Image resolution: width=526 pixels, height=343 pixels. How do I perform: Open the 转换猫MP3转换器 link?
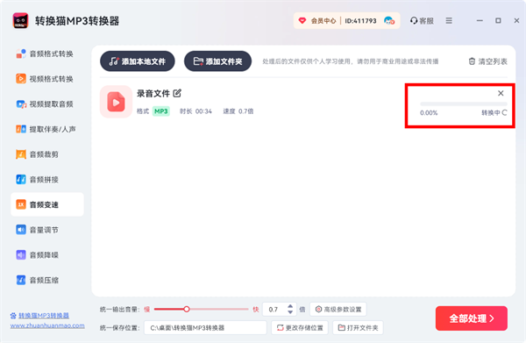click(44, 316)
